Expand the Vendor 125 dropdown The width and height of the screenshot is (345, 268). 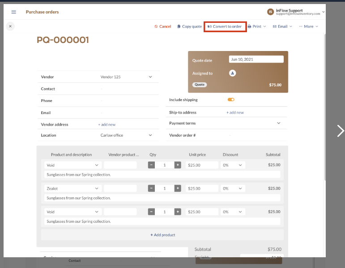[150, 77]
